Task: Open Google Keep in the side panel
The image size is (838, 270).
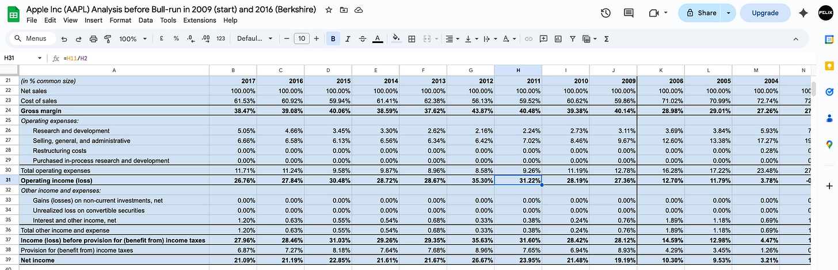Action: 829,65
